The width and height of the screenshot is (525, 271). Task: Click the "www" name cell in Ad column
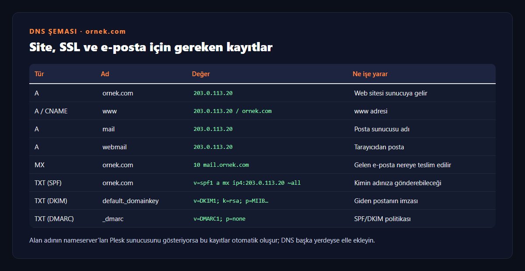click(x=109, y=111)
